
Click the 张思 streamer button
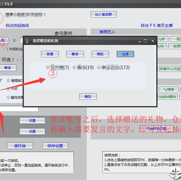pos(174,46)
